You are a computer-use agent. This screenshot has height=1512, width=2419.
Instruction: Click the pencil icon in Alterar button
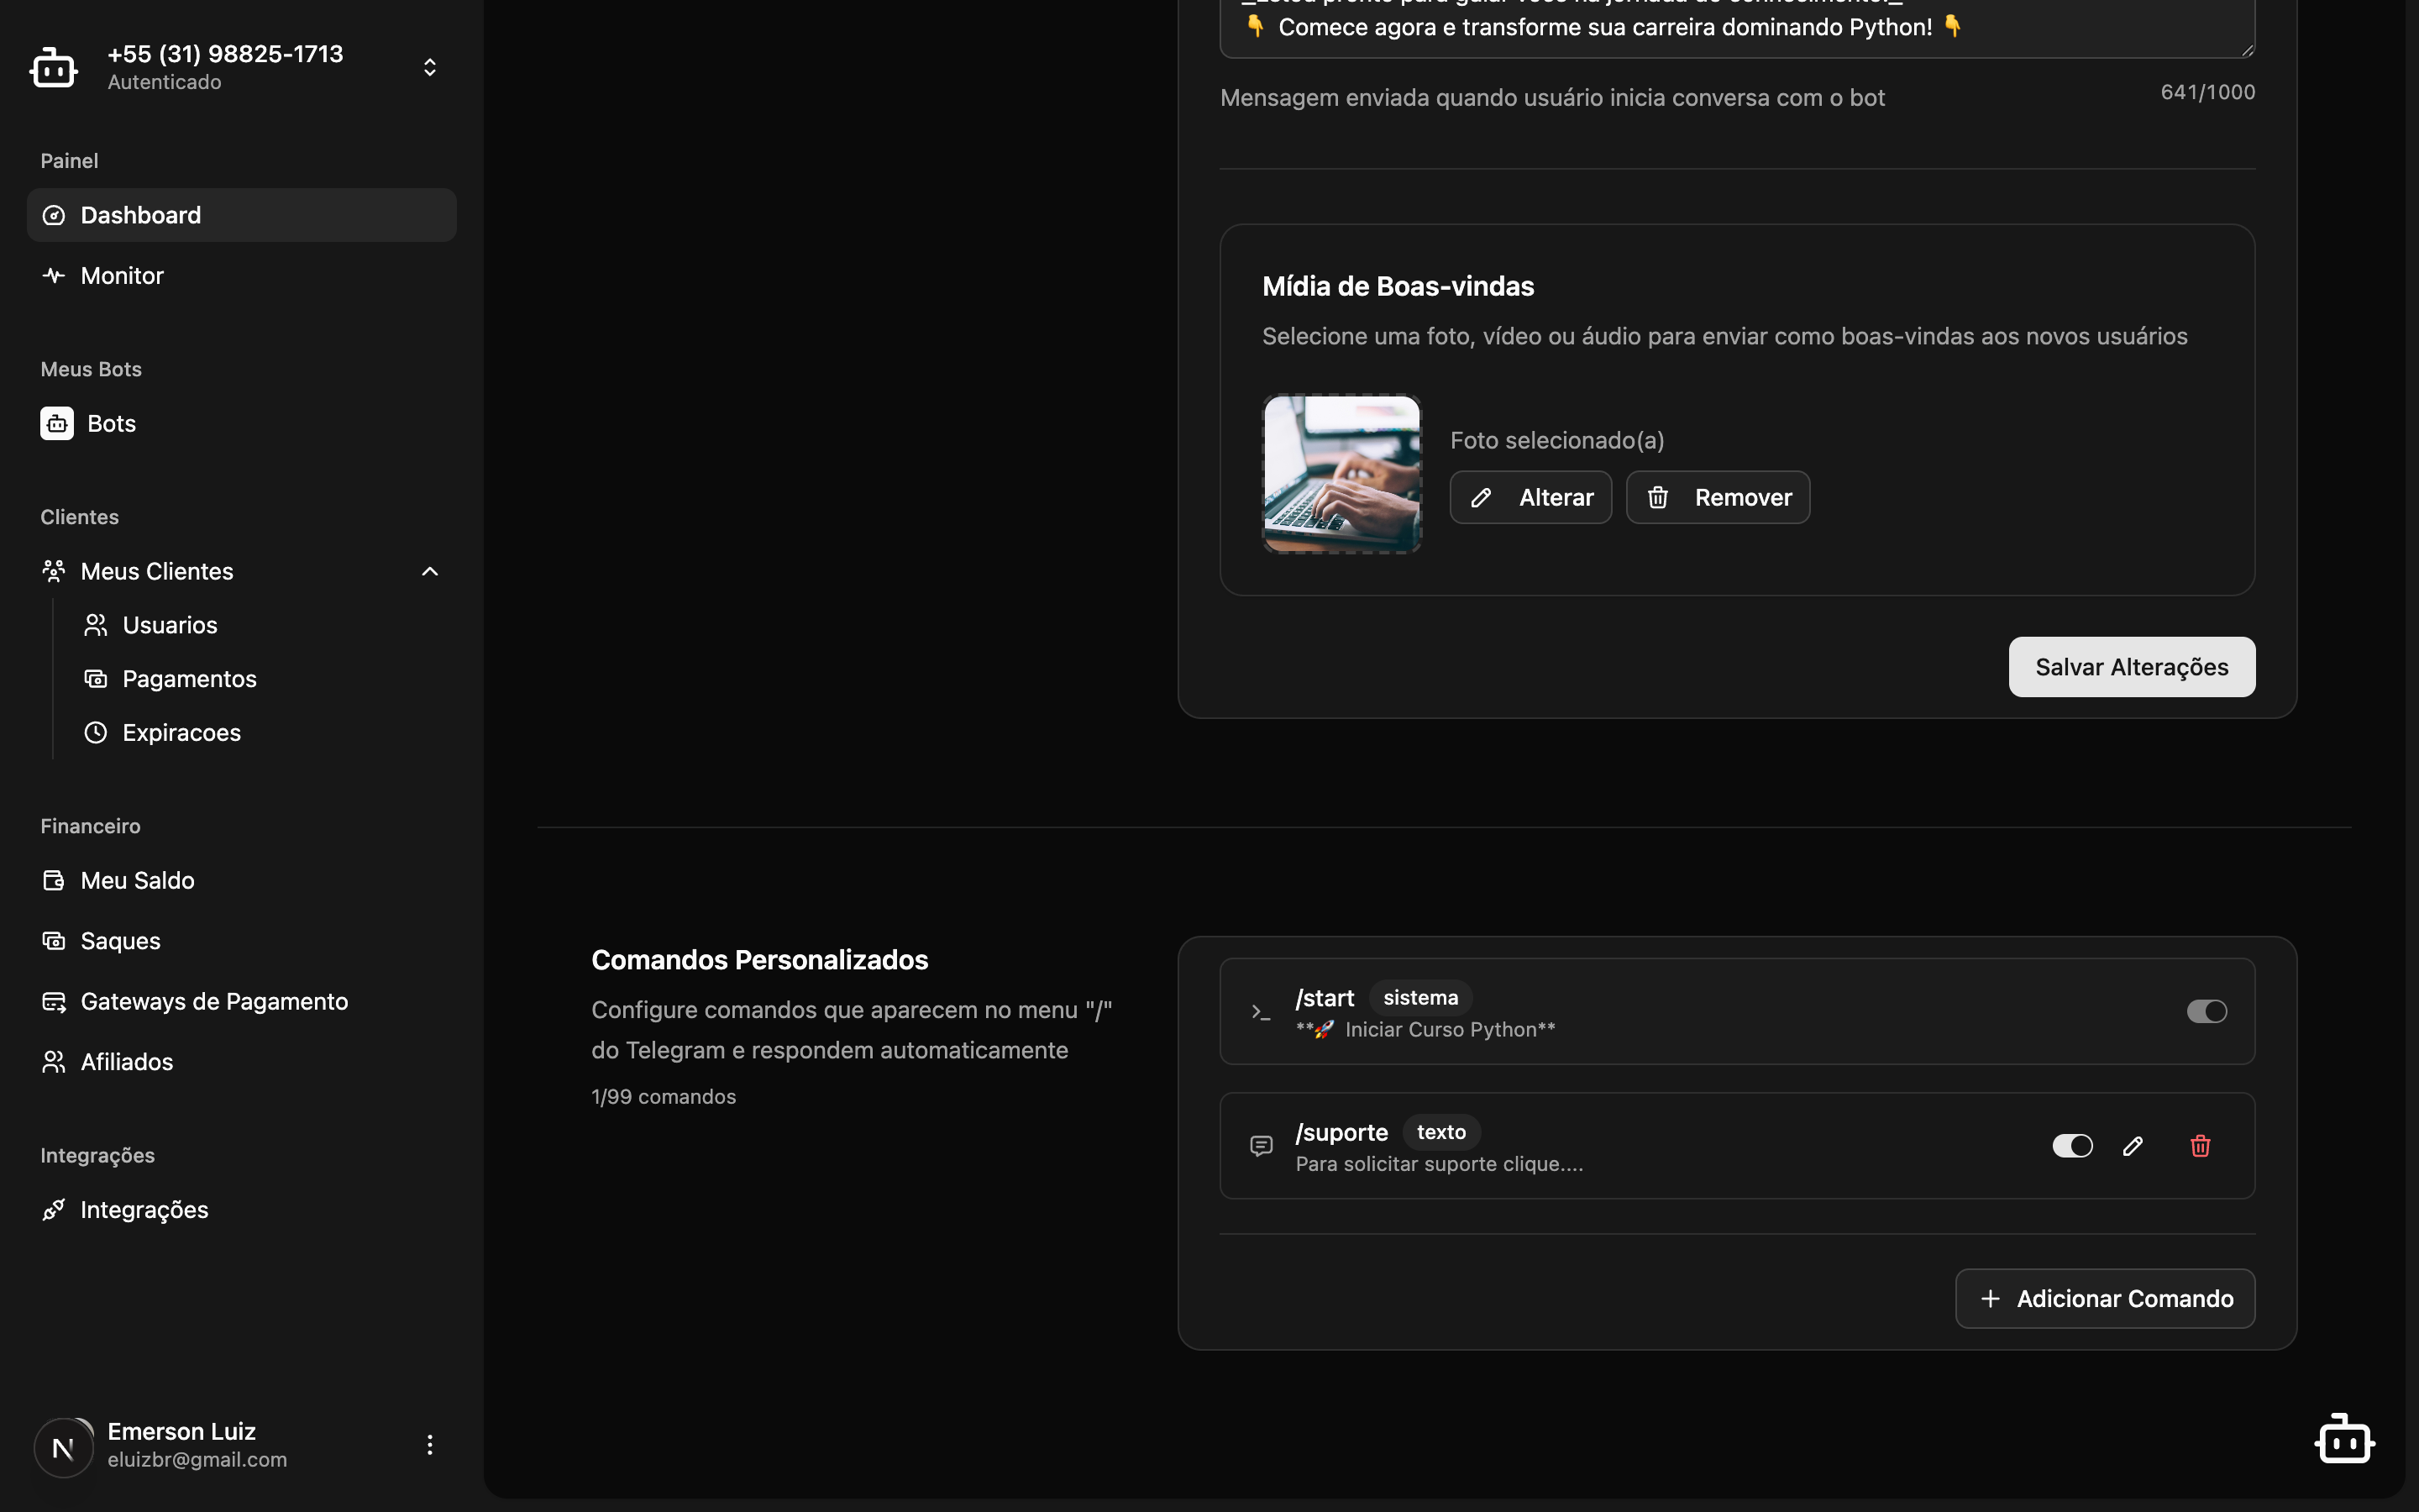pos(1482,497)
